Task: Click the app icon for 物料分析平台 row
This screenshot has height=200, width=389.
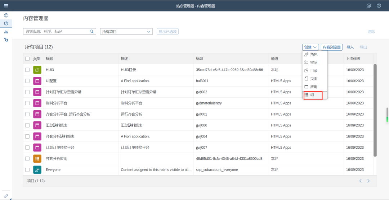Action: (x=37, y=103)
